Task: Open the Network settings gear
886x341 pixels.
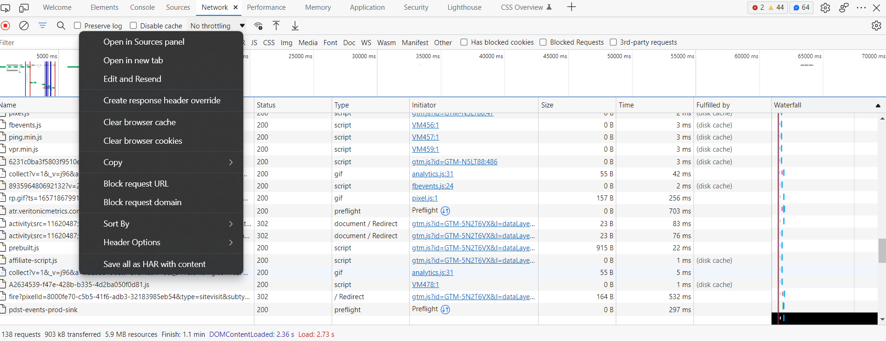Action: [x=876, y=26]
